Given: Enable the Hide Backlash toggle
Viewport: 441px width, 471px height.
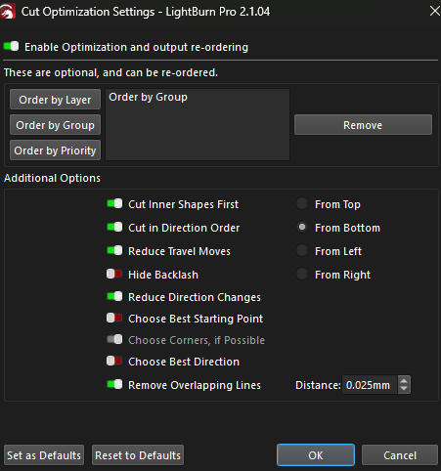Looking at the screenshot, I should (114, 274).
